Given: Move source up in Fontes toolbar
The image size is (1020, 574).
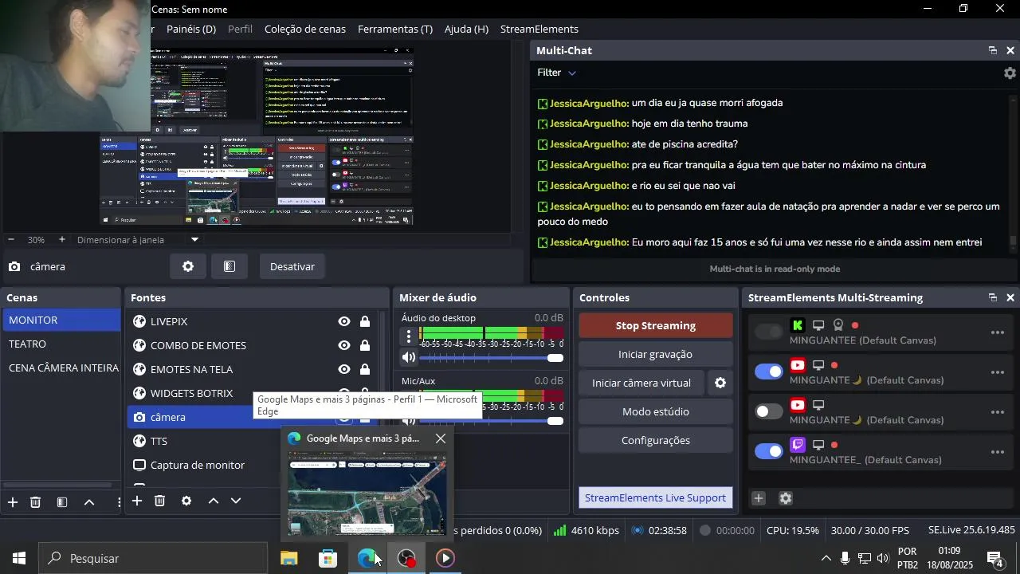Looking at the screenshot, I should (x=214, y=501).
